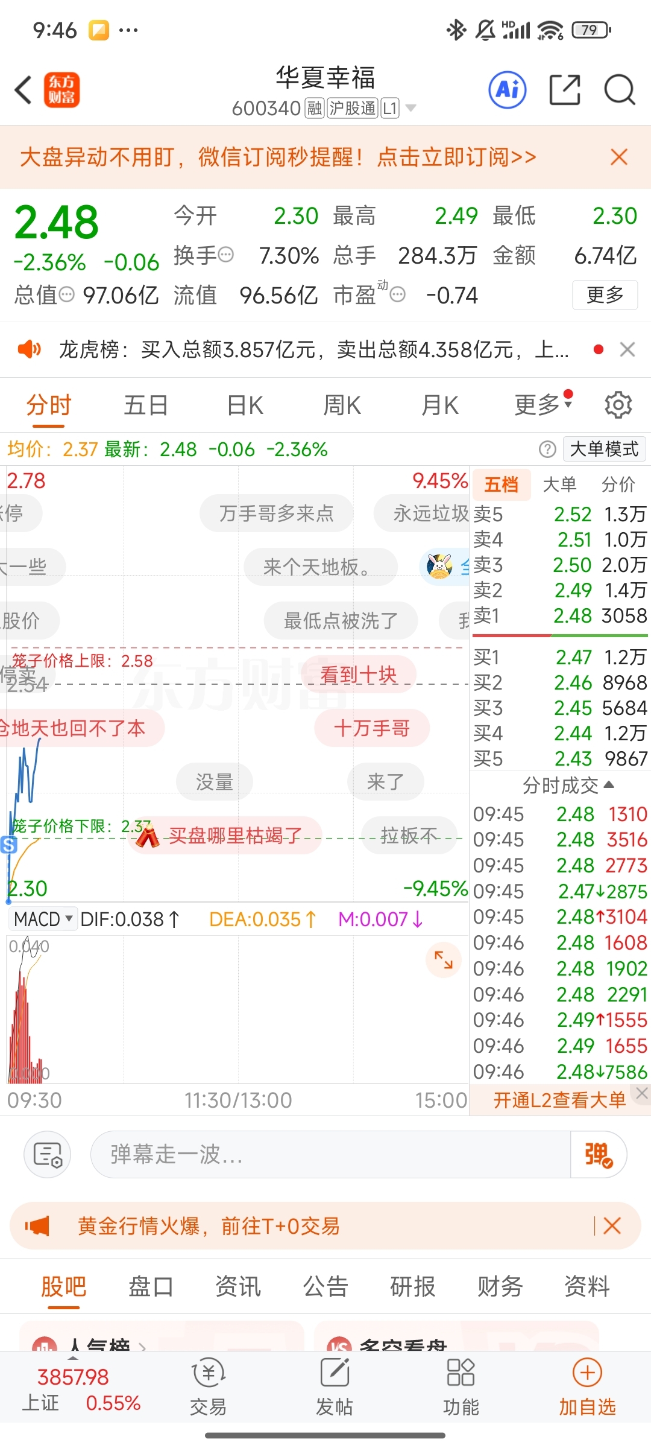
Task: Open the 东方财富 logo home
Action: tap(61, 91)
